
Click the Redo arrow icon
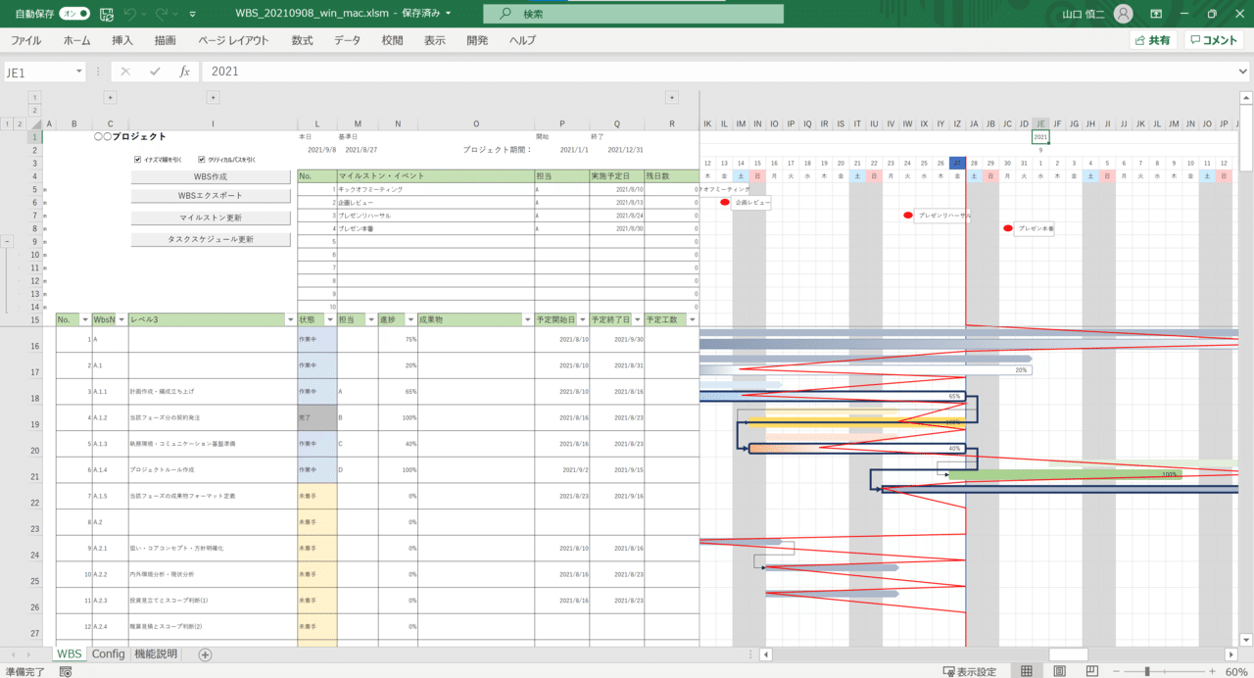coord(162,14)
